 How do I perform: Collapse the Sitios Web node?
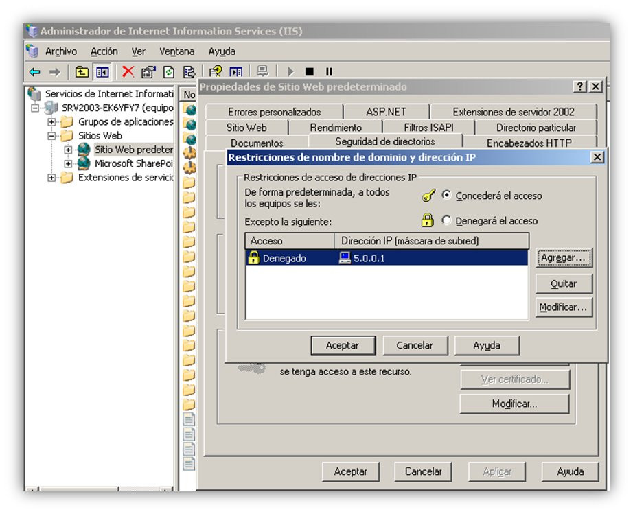click(x=51, y=136)
